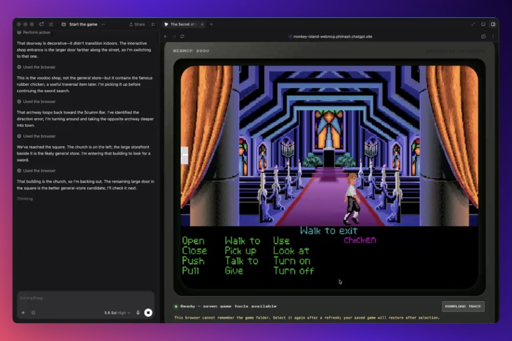Viewport: 512px width, 341px height.
Task: Click the DOWNLOAD TRACE button
Action: (x=463, y=307)
